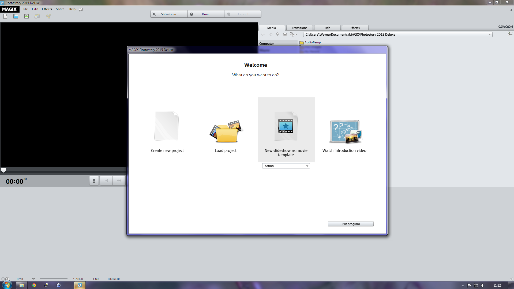Click the 00:00 timecode display

point(16,181)
